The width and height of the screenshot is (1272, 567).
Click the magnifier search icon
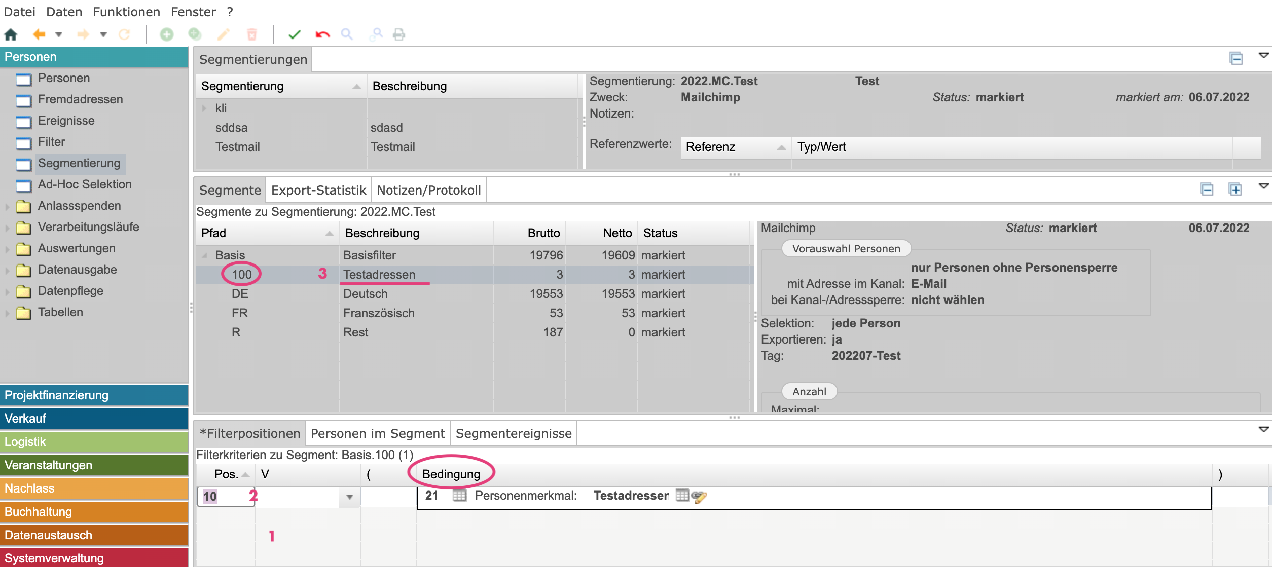pyautogui.click(x=347, y=34)
